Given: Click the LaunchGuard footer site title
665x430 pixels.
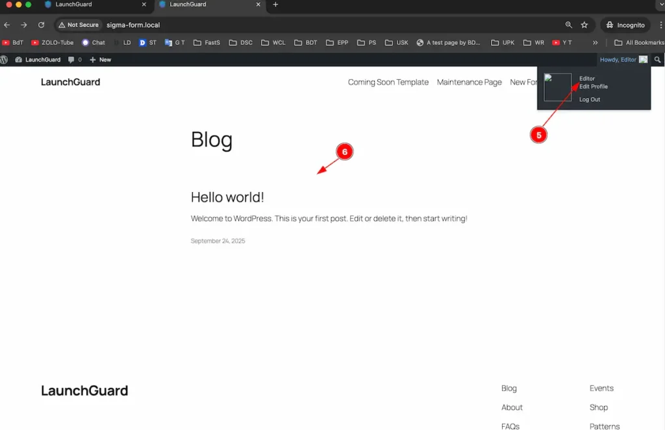Looking at the screenshot, I should pos(84,390).
